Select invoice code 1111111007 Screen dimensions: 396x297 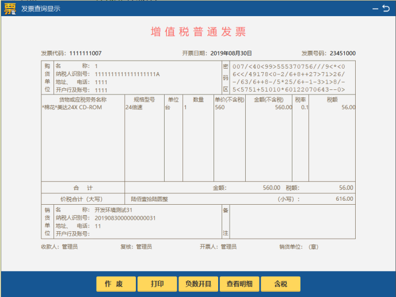[85, 54]
